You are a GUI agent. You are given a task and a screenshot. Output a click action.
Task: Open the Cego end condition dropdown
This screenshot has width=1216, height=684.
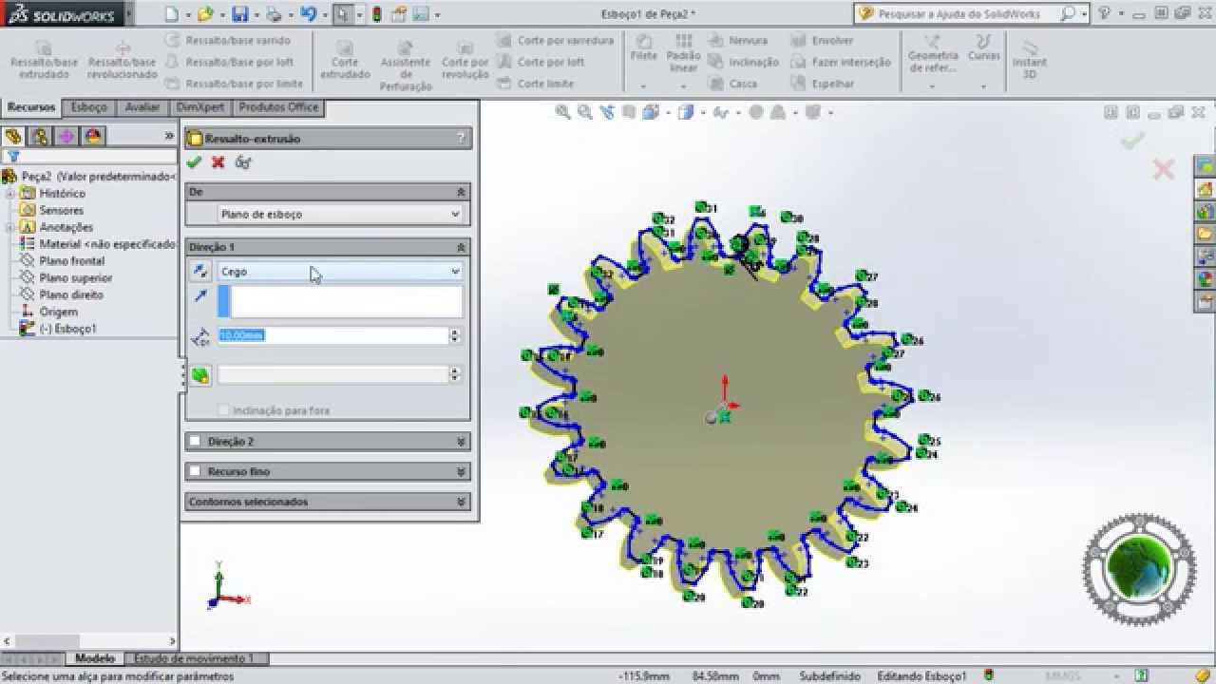click(339, 272)
